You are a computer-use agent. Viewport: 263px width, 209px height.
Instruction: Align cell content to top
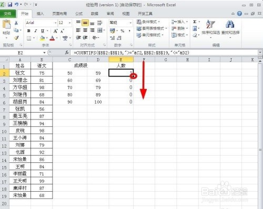coord(78,23)
